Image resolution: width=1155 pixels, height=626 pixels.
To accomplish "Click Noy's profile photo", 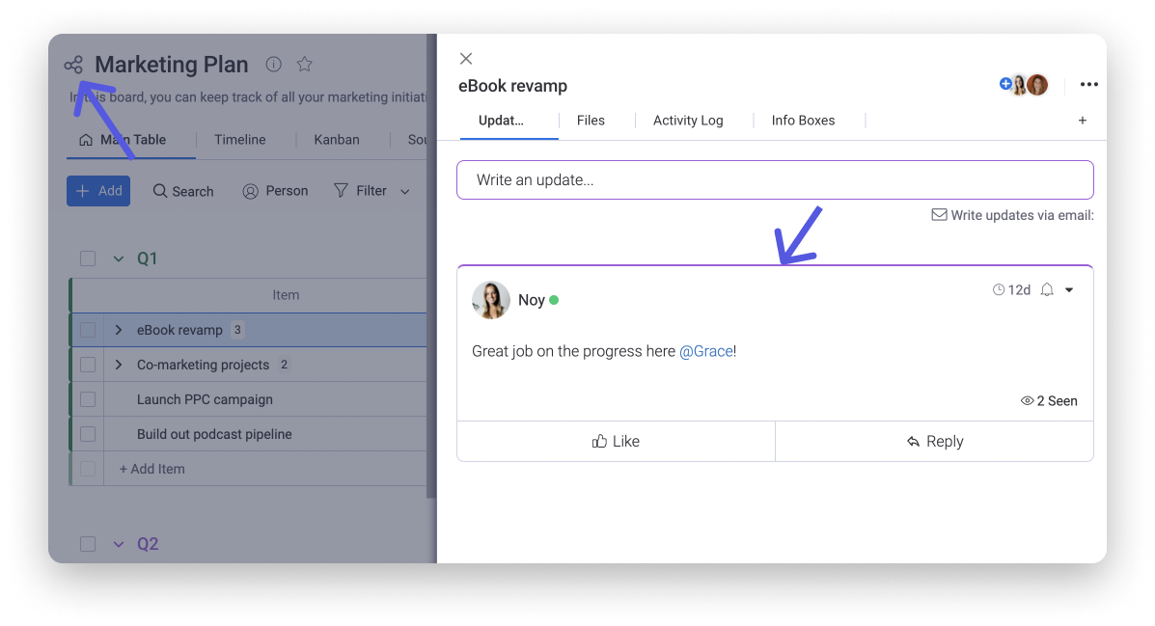I will 490,300.
